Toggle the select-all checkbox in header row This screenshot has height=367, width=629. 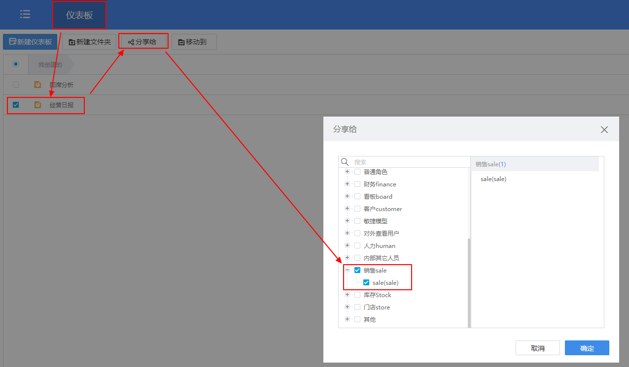click(16, 64)
